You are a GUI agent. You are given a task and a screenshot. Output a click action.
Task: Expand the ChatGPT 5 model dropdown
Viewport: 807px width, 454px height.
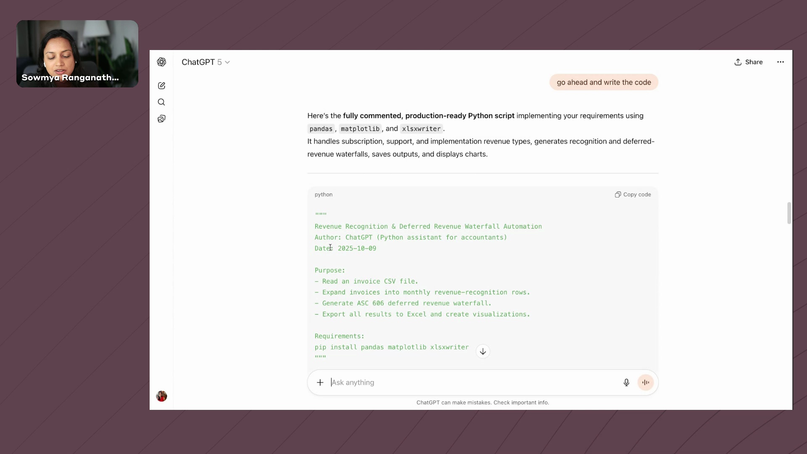pyautogui.click(x=206, y=62)
